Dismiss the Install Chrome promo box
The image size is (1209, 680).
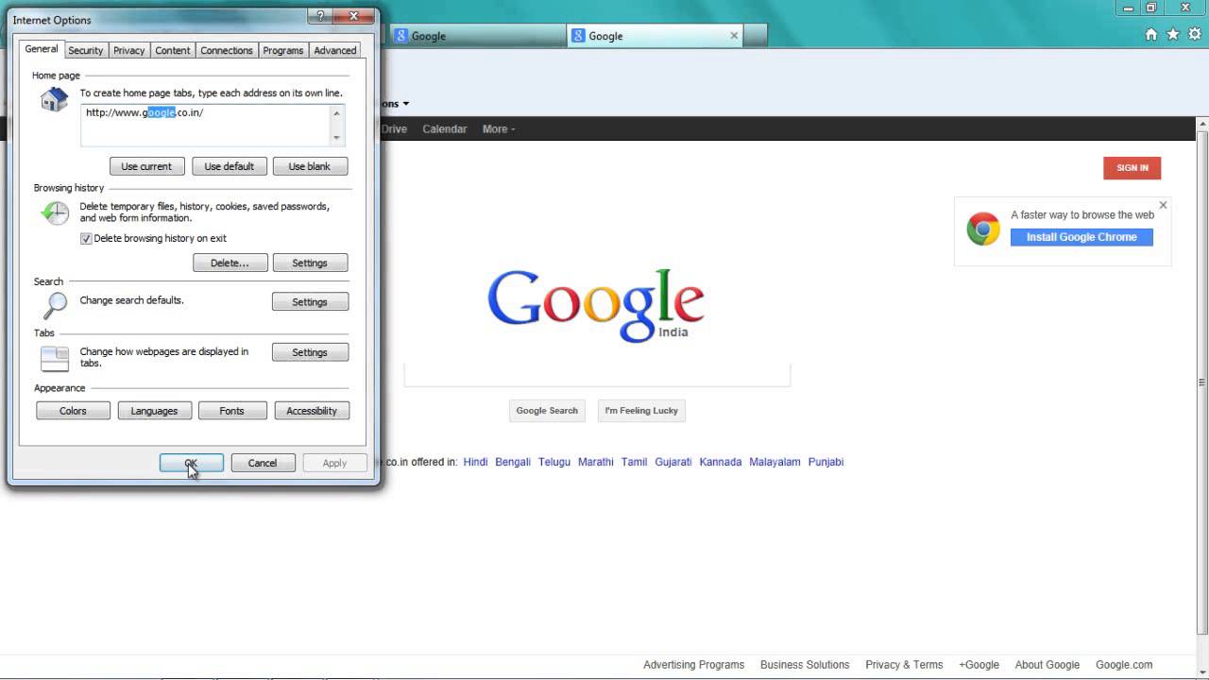pos(1163,205)
